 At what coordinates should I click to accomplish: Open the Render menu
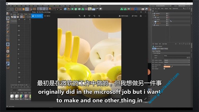[x=72, y=6]
